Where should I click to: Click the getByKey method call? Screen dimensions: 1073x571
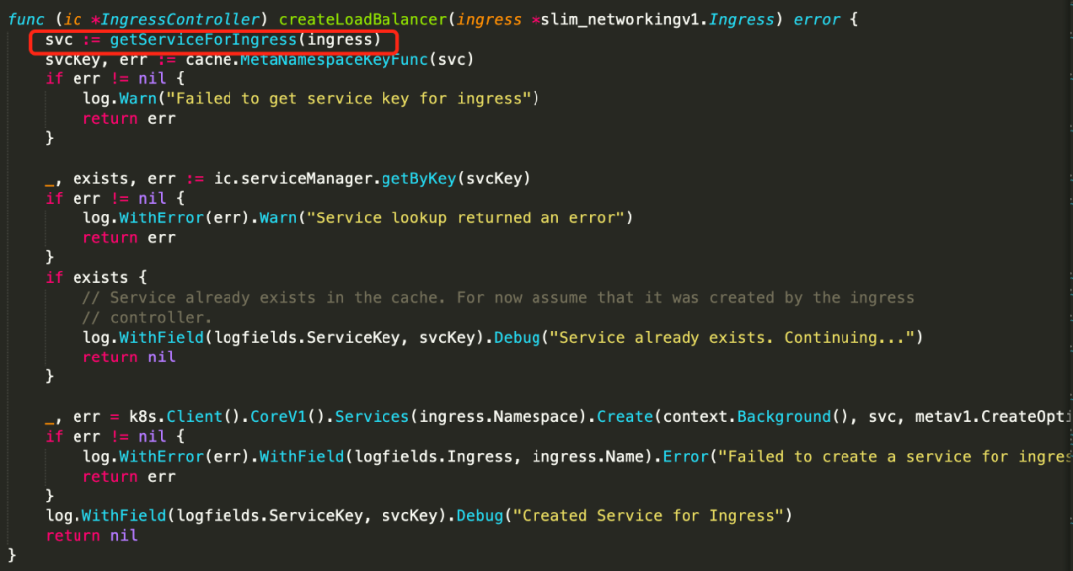[x=418, y=179]
